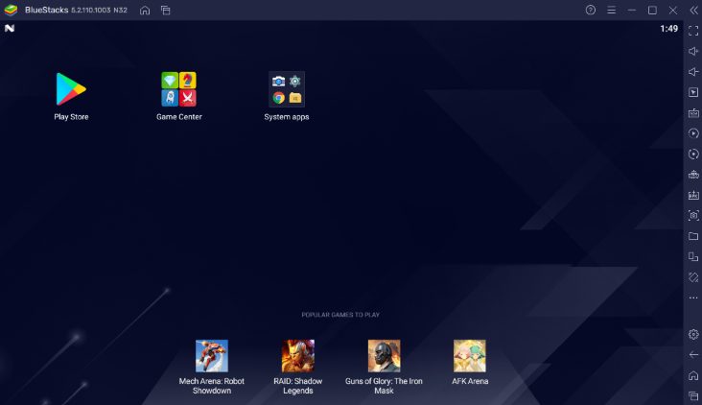702x405 pixels.
Task: Launch Guns of Glory: The Iron Mask
Action: tap(384, 356)
